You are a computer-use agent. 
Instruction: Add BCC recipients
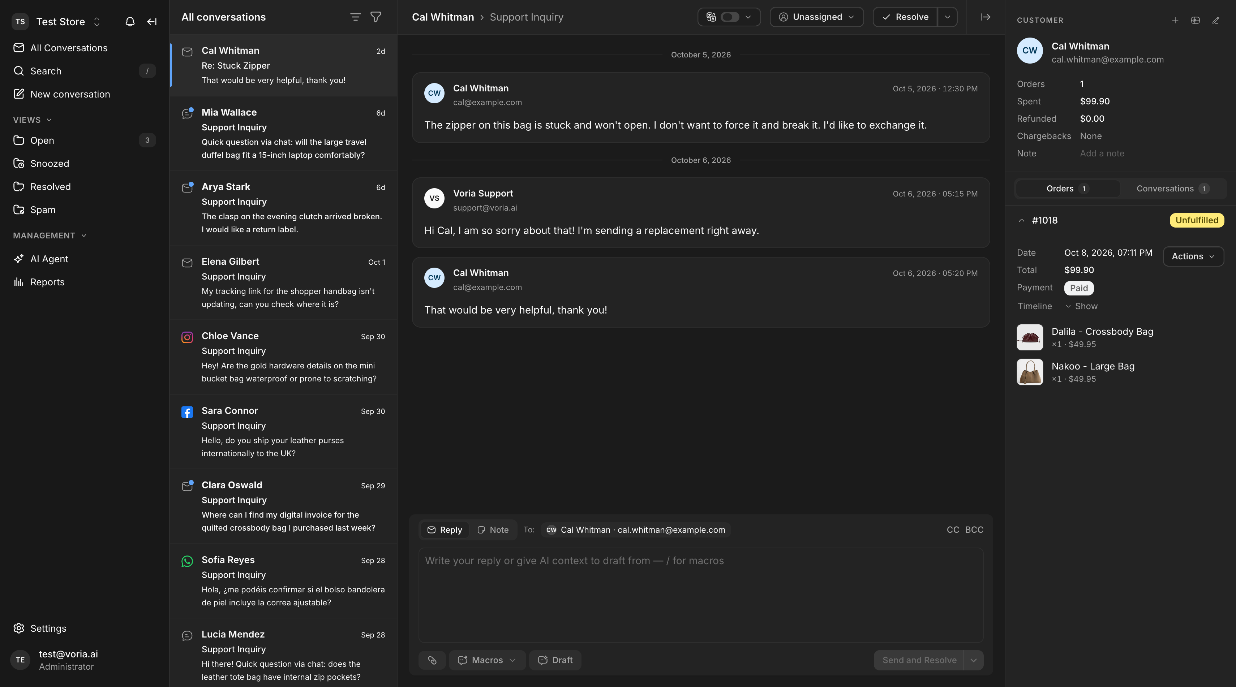click(974, 530)
